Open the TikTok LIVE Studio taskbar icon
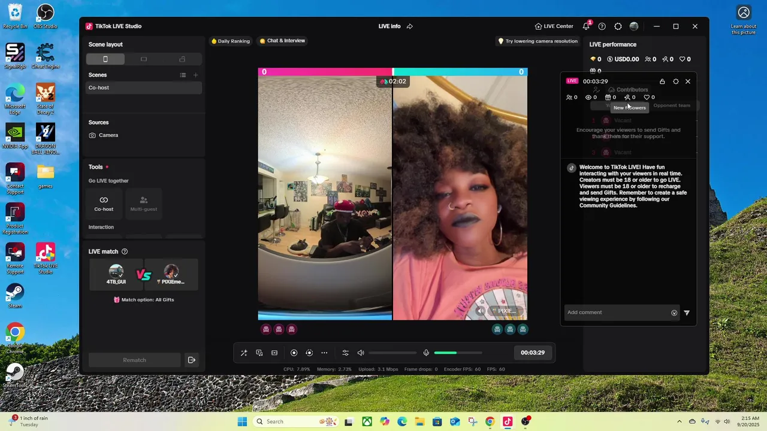Viewport: 767px width, 431px height. tap(508, 421)
